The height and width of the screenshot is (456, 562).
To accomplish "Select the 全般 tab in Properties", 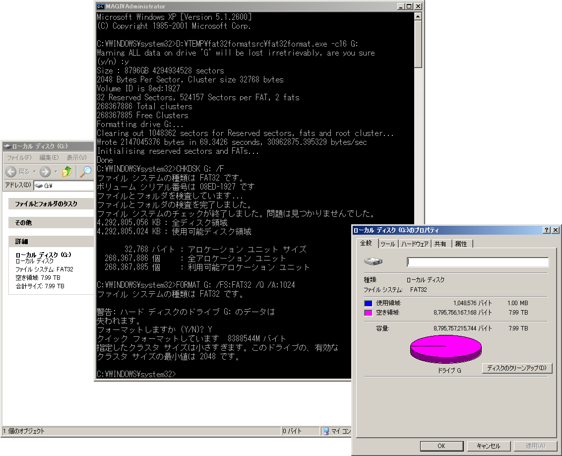I will [x=366, y=243].
